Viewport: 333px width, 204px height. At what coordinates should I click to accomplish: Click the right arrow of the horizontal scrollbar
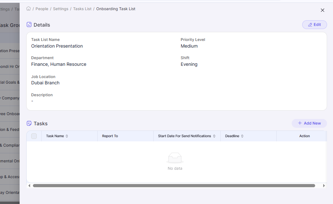(324, 185)
